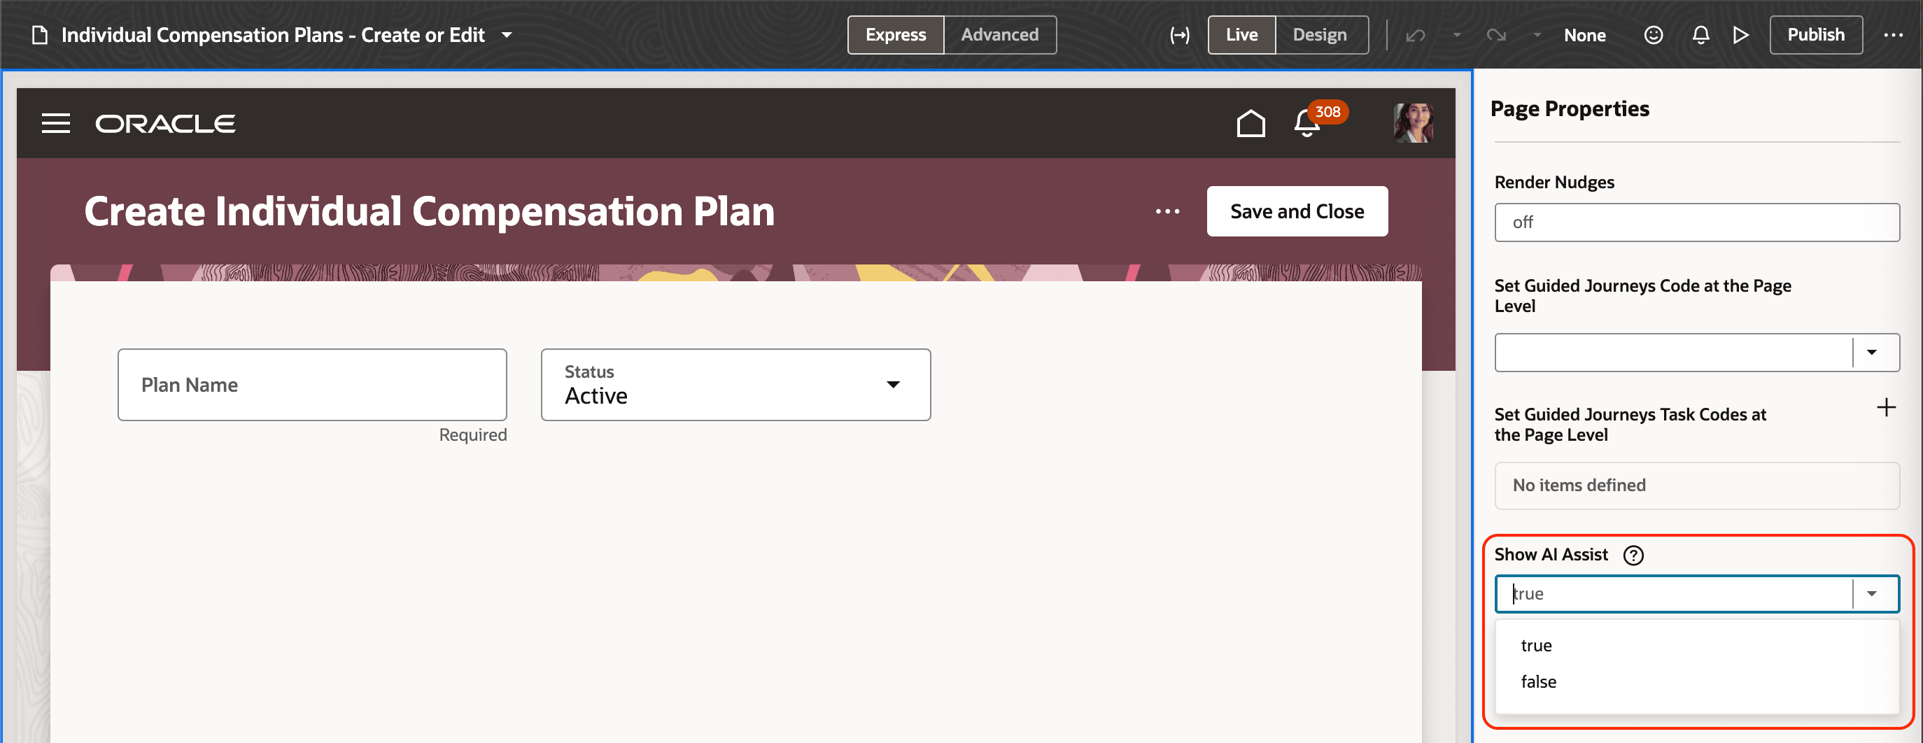Select false in the Show AI Assist list
The height and width of the screenshot is (743, 1923).
point(1538,681)
